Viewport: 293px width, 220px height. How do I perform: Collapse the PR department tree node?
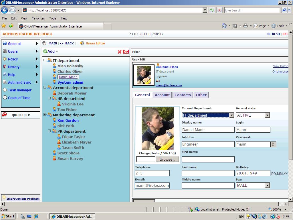[50, 131]
